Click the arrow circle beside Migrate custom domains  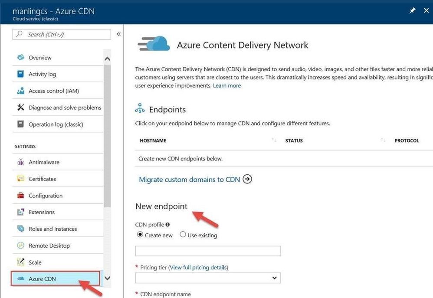pyautogui.click(x=247, y=179)
